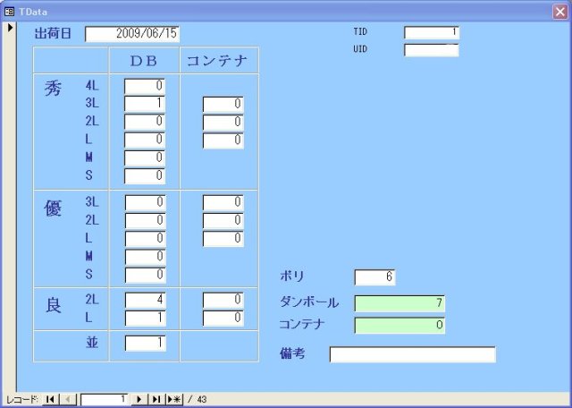
Task: Click the 備考 label
Action: 292,353
